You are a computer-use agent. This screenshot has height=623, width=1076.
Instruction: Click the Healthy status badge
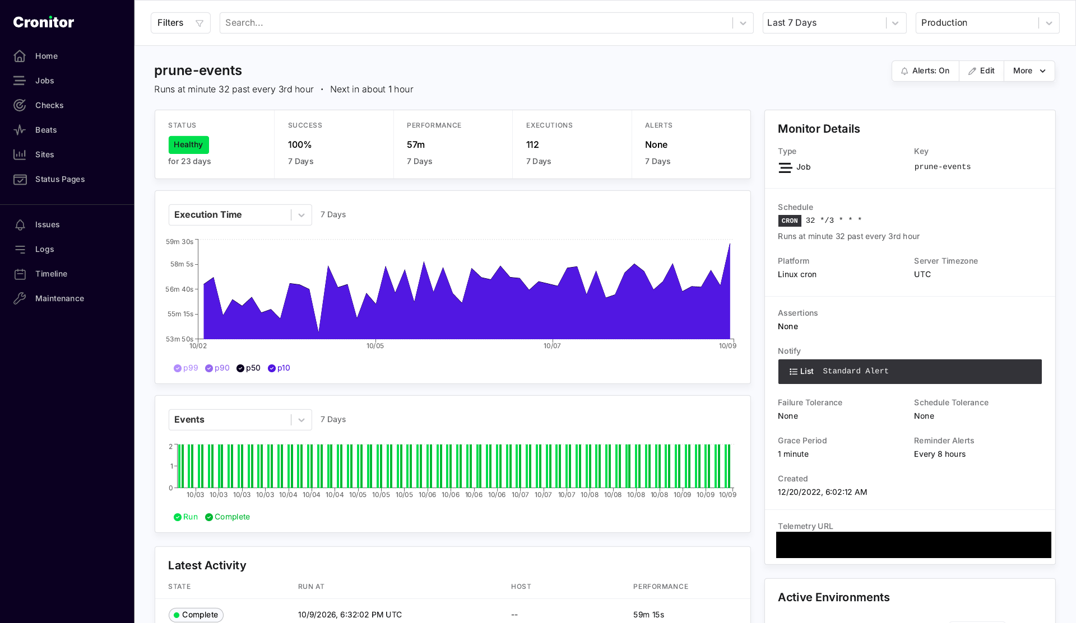pyautogui.click(x=188, y=145)
